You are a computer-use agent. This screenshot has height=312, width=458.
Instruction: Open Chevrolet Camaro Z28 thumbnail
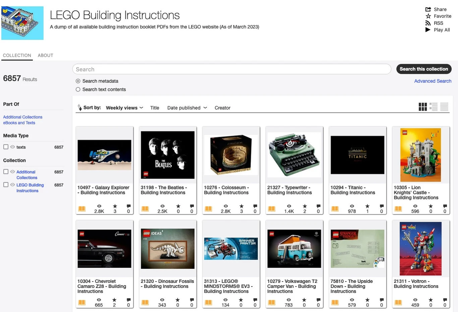click(x=104, y=249)
